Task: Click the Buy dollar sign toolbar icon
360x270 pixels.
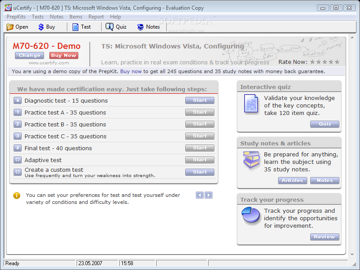Action: pos(41,27)
